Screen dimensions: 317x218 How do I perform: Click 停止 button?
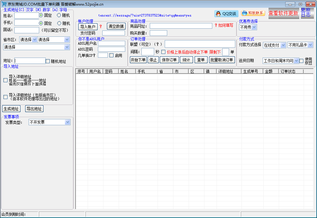(x=153, y=60)
